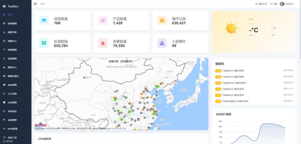Click the 操作记录 orange log icon
301x144 pixels.
tap(162, 21)
